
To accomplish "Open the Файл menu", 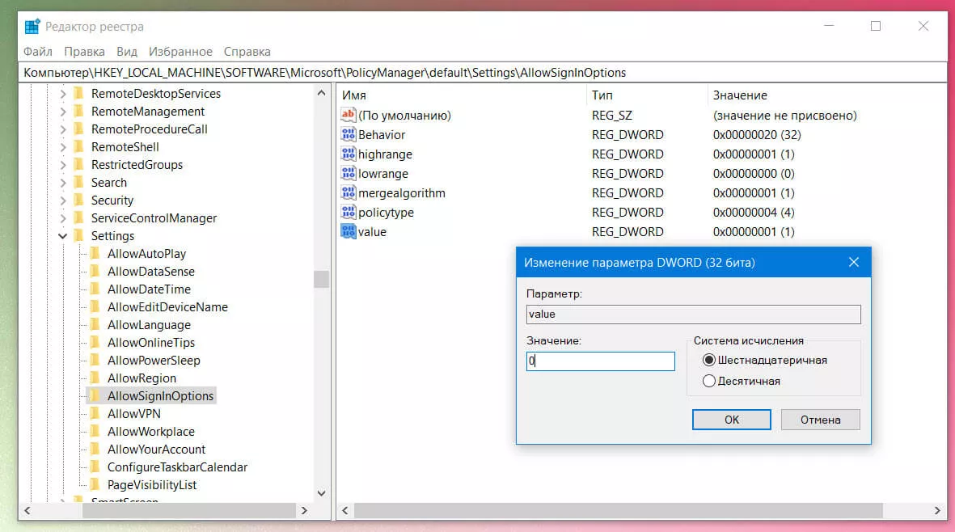I will click(x=38, y=52).
